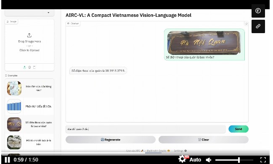273x164 pixels.
Task: Click the Regenerate button
Action: tap(111, 140)
